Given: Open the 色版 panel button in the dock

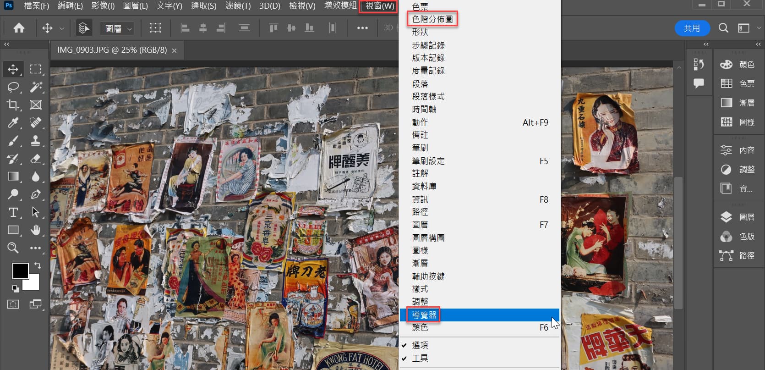Looking at the screenshot, I should pyautogui.click(x=738, y=236).
